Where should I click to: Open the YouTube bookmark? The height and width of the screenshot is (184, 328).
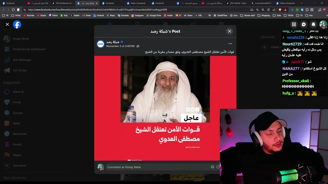point(29,15)
